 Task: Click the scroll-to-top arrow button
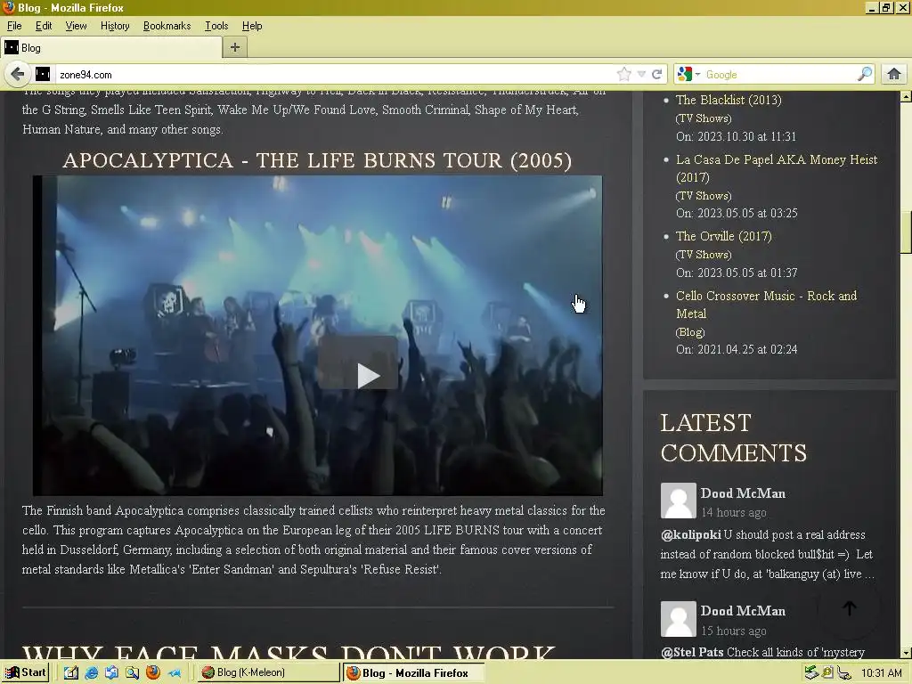click(x=849, y=608)
